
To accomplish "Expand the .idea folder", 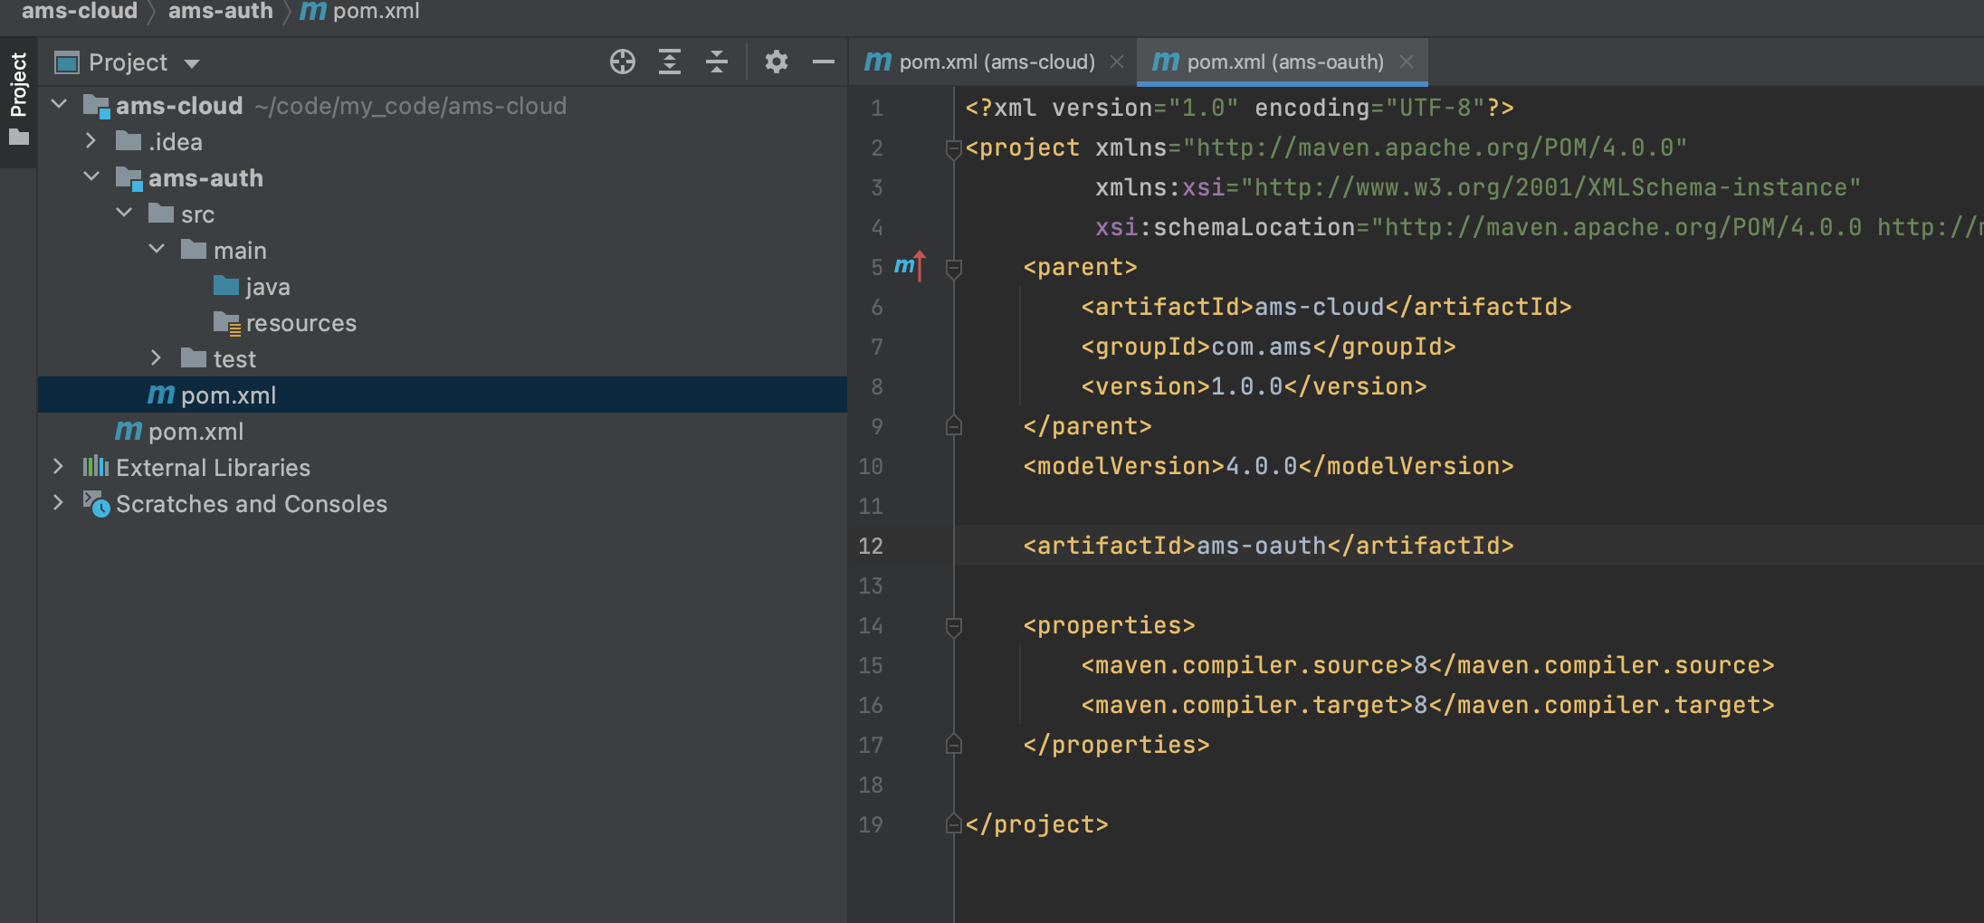I will point(91,141).
